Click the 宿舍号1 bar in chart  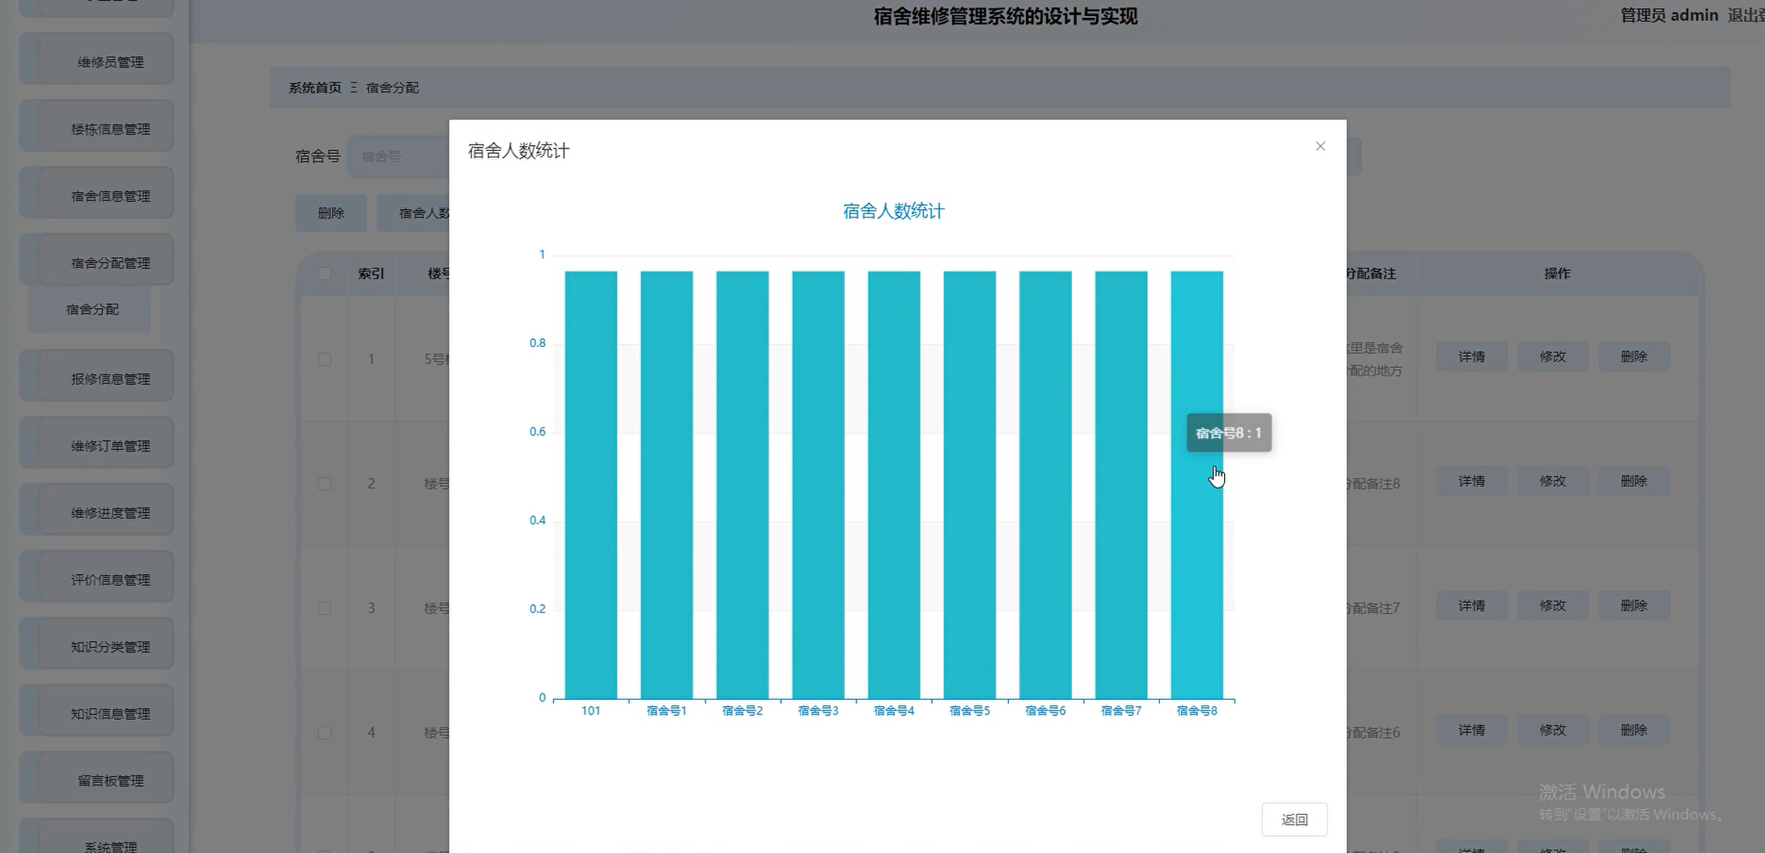point(667,485)
